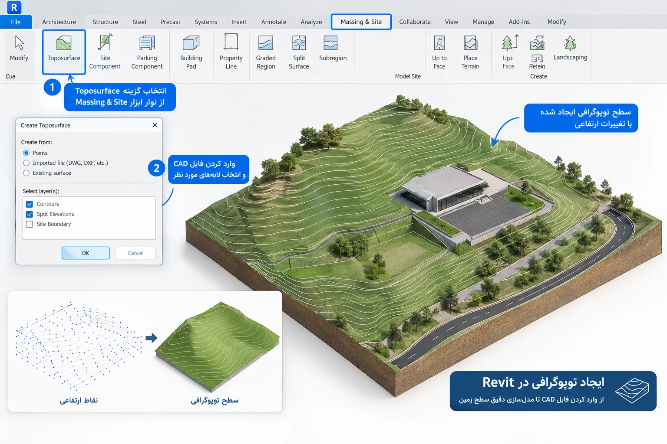The height and width of the screenshot is (444, 667).
Task: Open the Manage ribbon tab
Action: click(x=483, y=22)
